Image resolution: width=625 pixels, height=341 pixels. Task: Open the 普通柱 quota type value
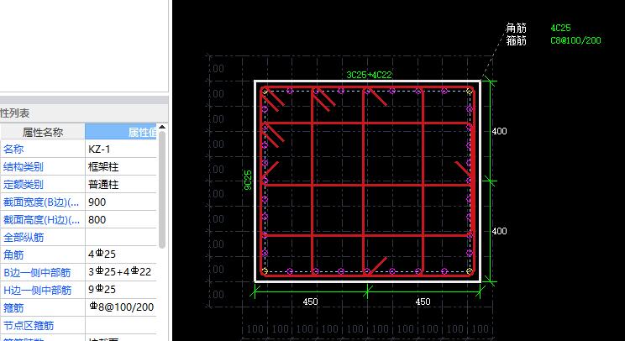point(121,184)
